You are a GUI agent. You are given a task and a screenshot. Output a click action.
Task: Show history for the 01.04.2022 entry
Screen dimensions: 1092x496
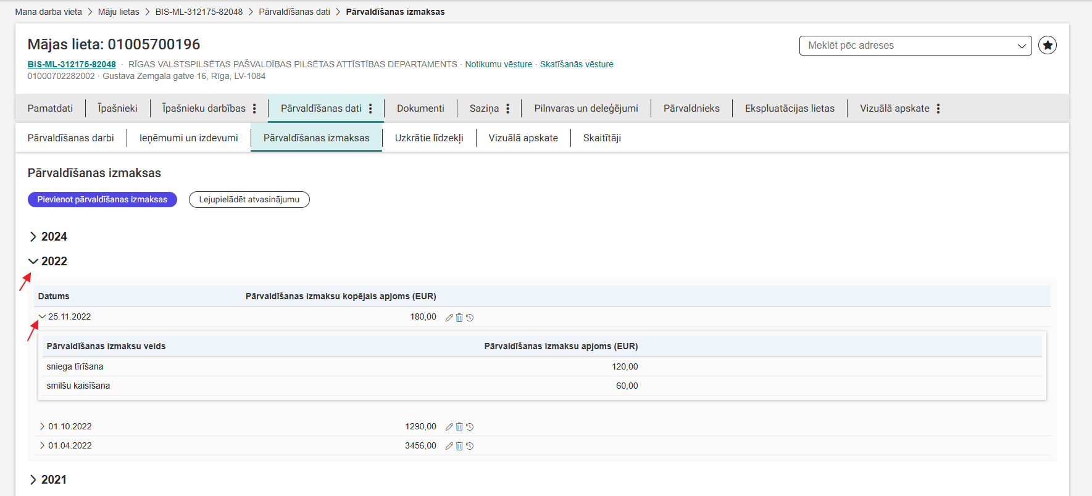(x=470, y=446)
